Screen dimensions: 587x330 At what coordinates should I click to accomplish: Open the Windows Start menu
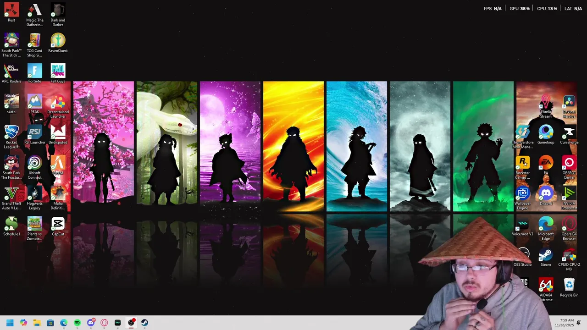(x=10, y=323)
